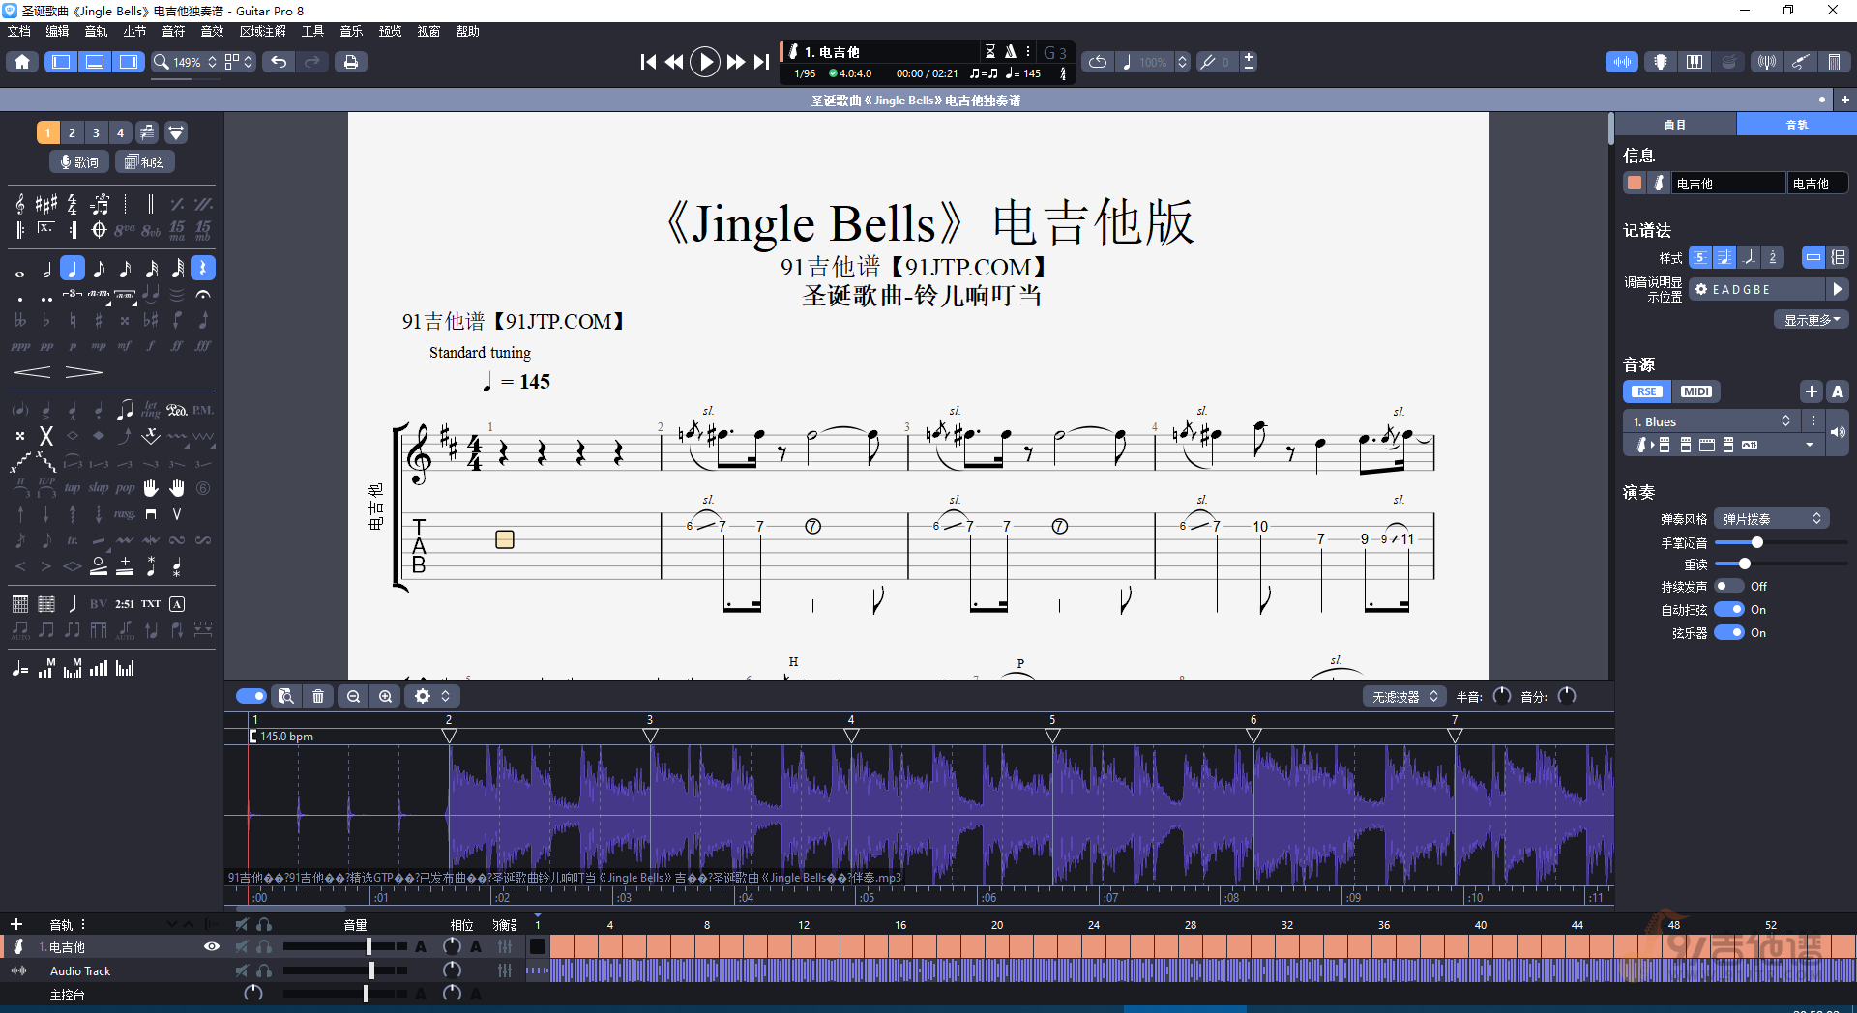Play the score
The height and width of the screenshot is (1013, 1857).
705,62
